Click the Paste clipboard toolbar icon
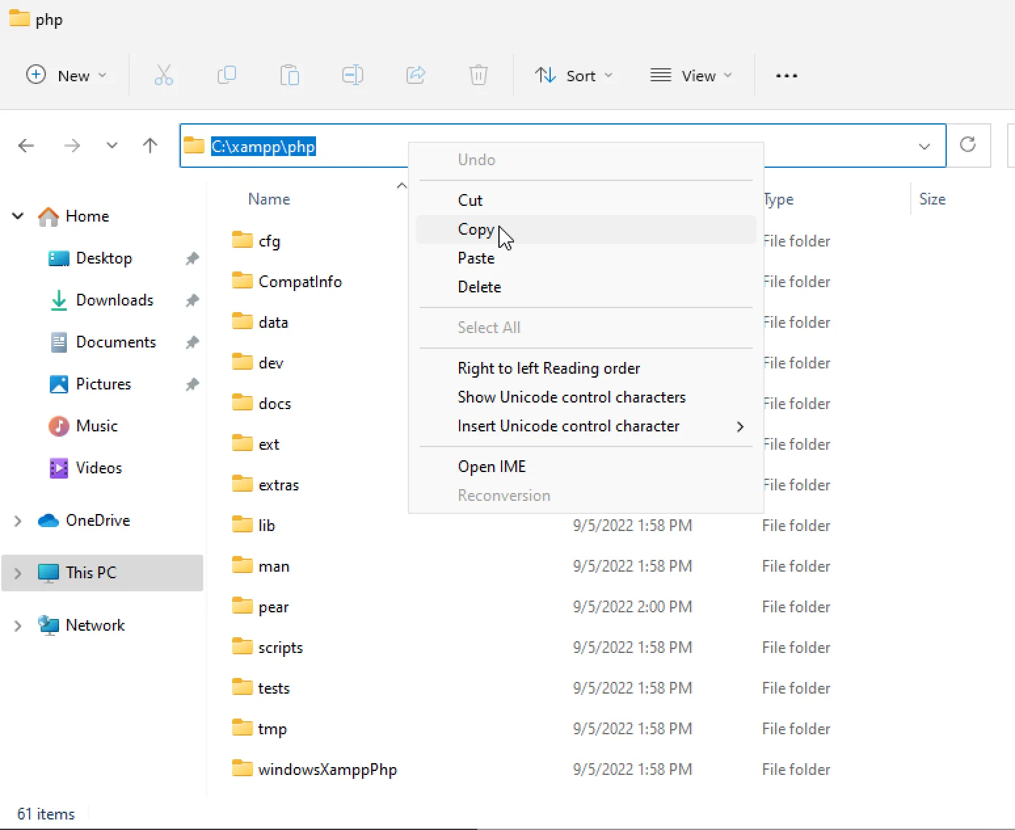Screen dimensions: 1015x830 (x=290, y=75)
